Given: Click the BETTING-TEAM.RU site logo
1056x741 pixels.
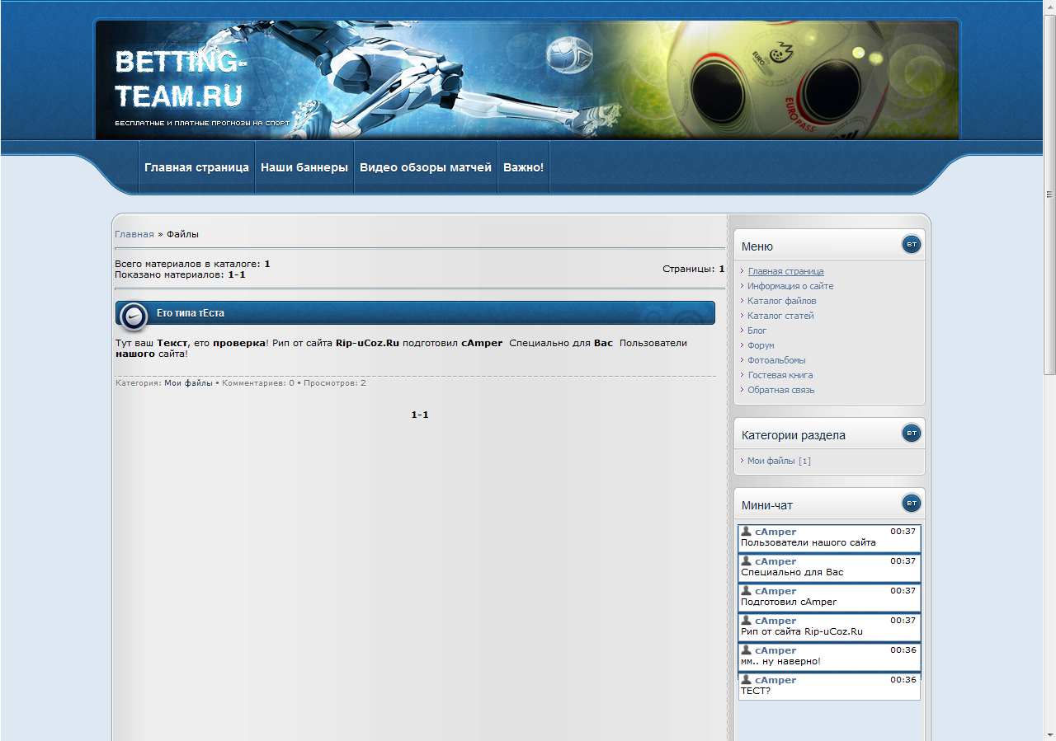Looking at the screenshot, I should [x=181, y=79].
